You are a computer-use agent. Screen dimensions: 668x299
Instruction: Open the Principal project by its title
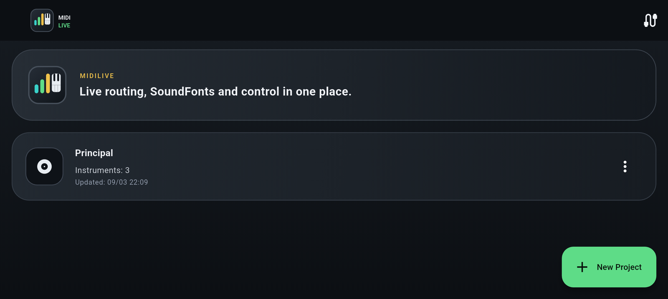click(94, 153)
